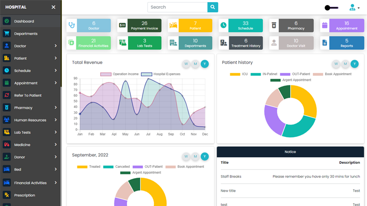Open the 21 Financial Activities card
Screen dimensions: 367x206
point(89,43)
